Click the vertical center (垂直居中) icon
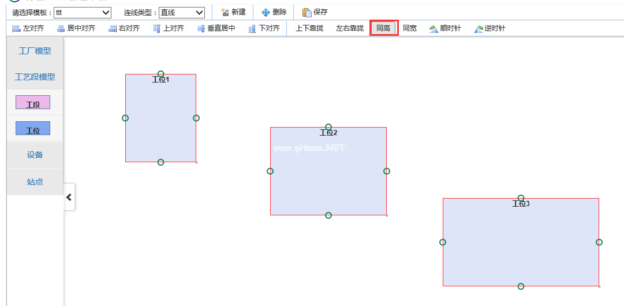The width and height of the screenshot is (624, 306). coord(201,28)
